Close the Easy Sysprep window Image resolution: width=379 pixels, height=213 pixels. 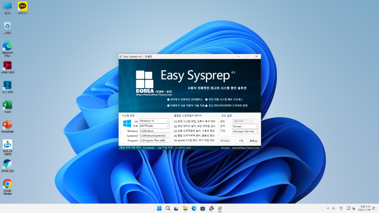click(x=256, y=57)
